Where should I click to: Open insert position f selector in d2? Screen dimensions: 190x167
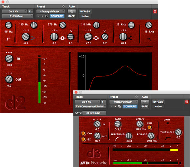click(x=30, y=11)
